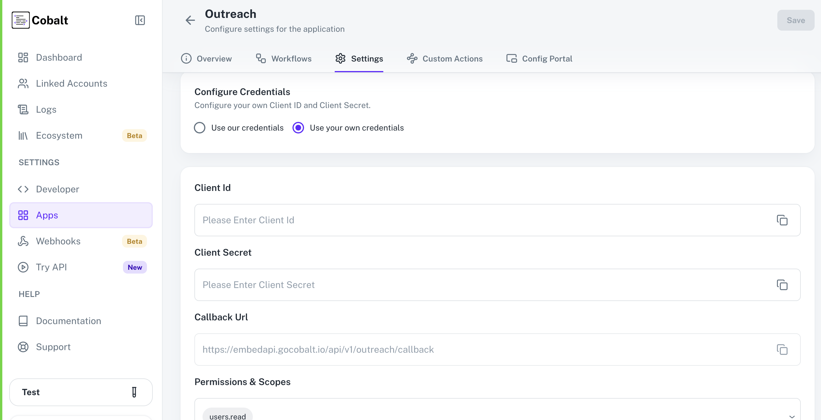The width and height of the screenshot is (821, 420).
Task: Select Use your own credentials
Action: pyautogui.click(x=298, y=128)
